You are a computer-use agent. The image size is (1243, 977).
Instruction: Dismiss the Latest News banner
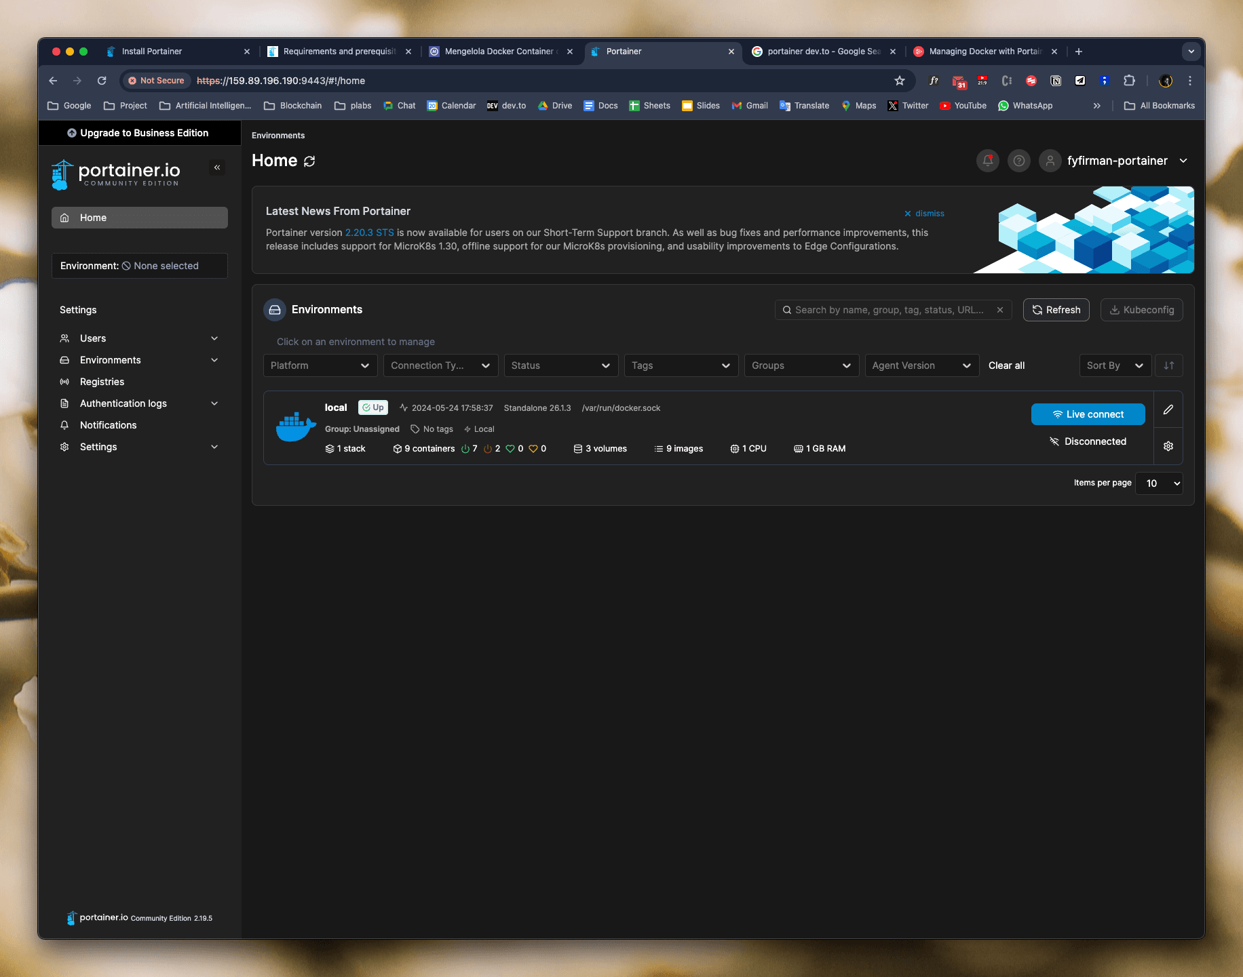(x=924, y=214)
